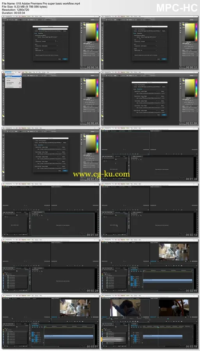200x351 pixels.
Task: Select the video frame stamped 00:03:18
Action: (150, 322)
